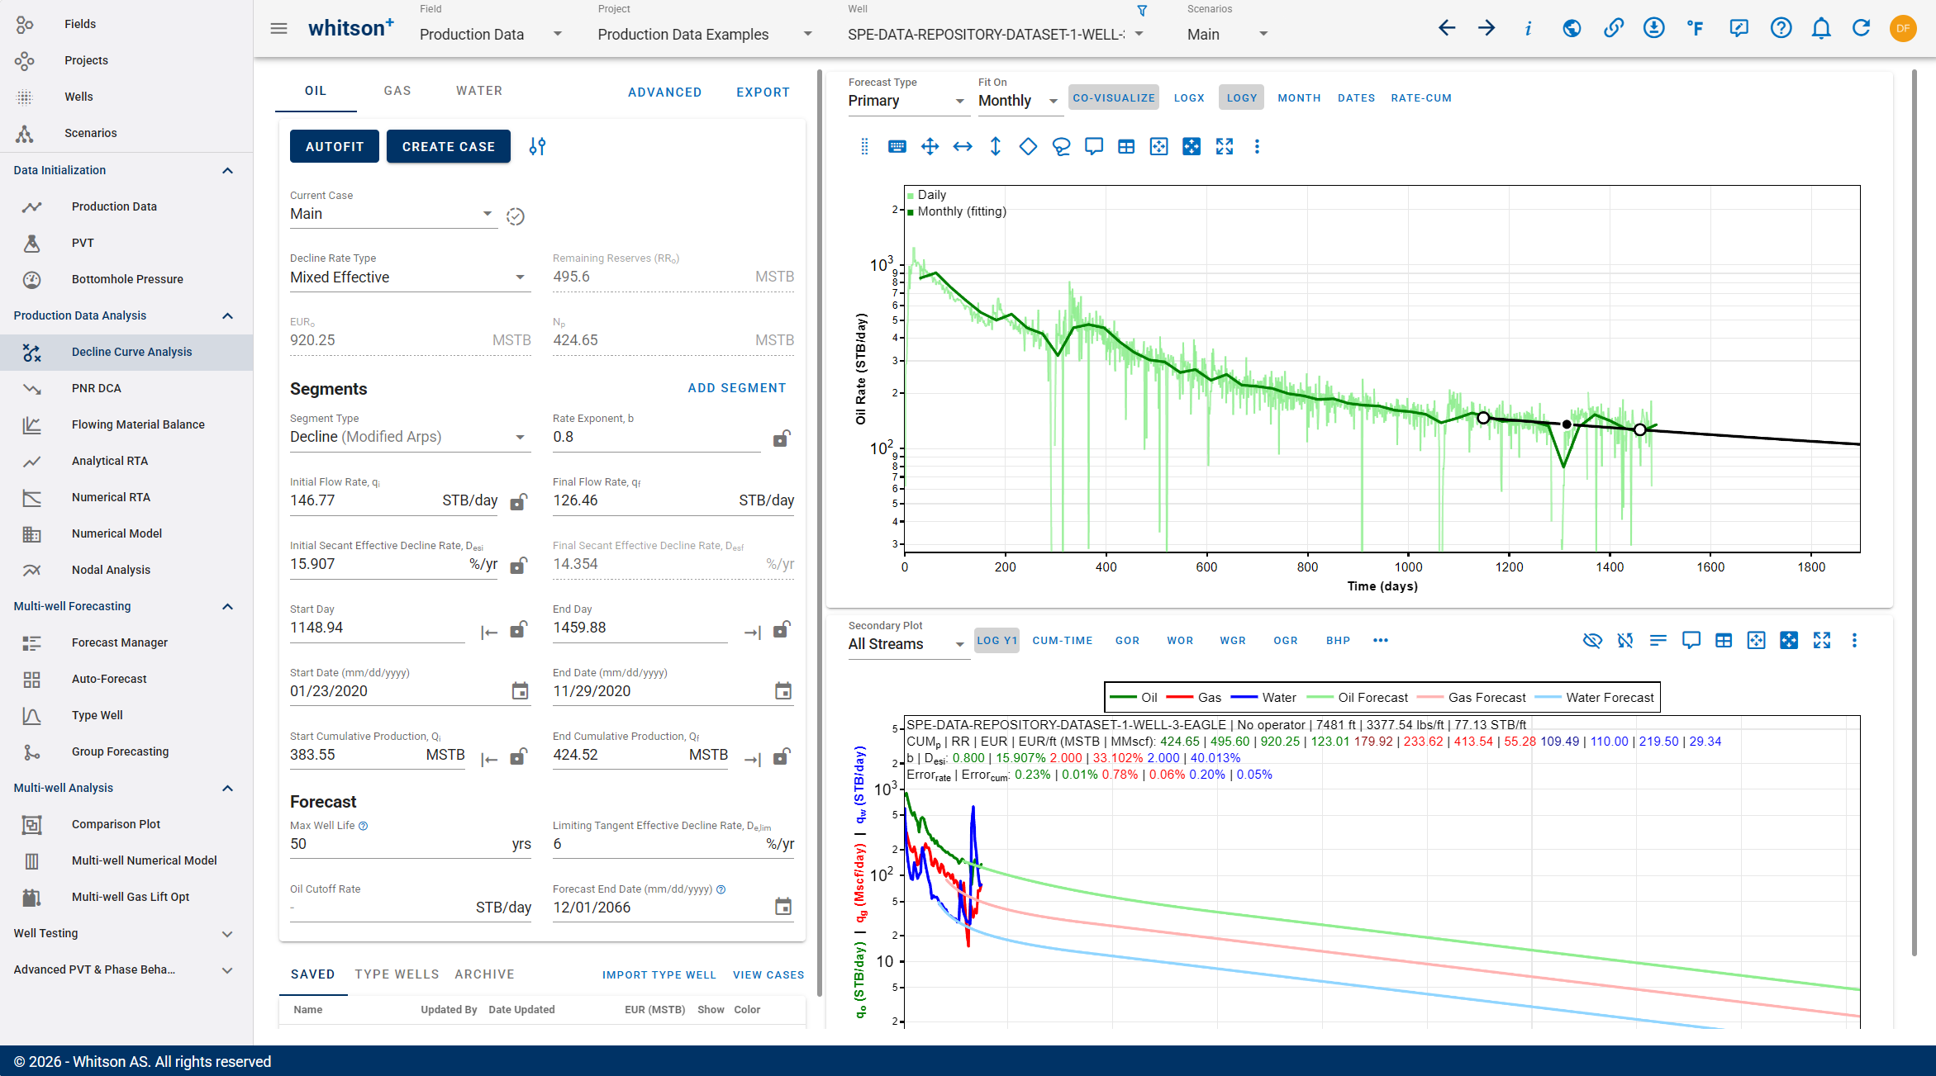1936x1076 pixels.
Task: Open Decline Curve Analysis in sidebar
Action: 126,352
